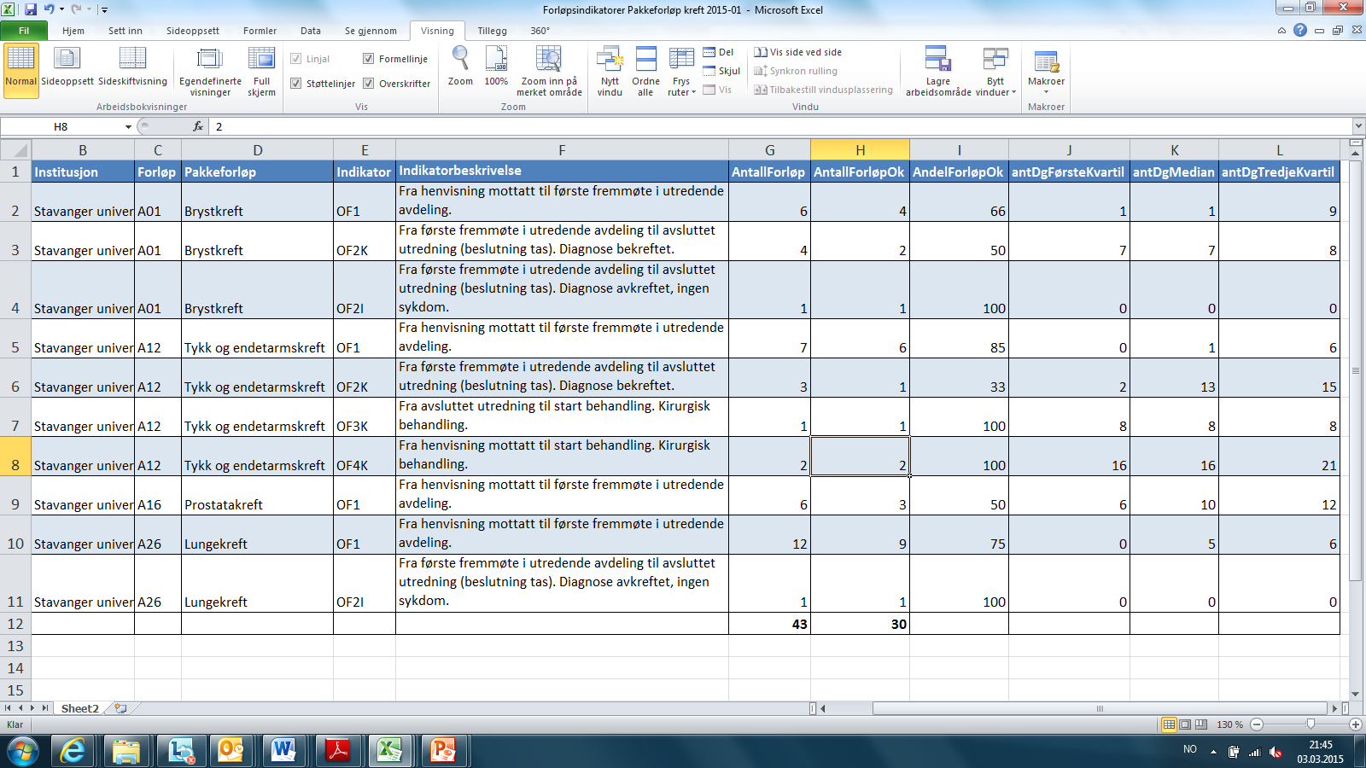The height and width of the screenshot is (768, 1366).
Task: Zoom inn på merket område
Action: [x=549, y=72]
